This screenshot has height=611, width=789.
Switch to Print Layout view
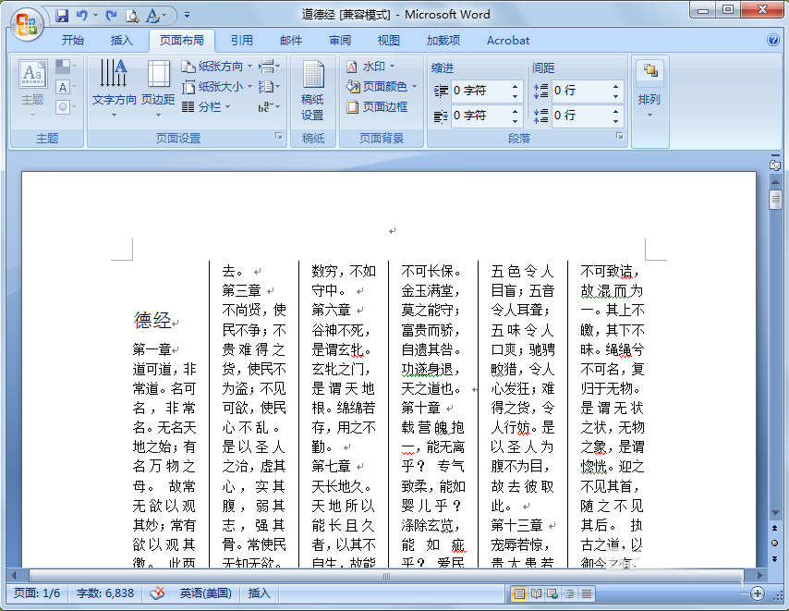point(518,593)
